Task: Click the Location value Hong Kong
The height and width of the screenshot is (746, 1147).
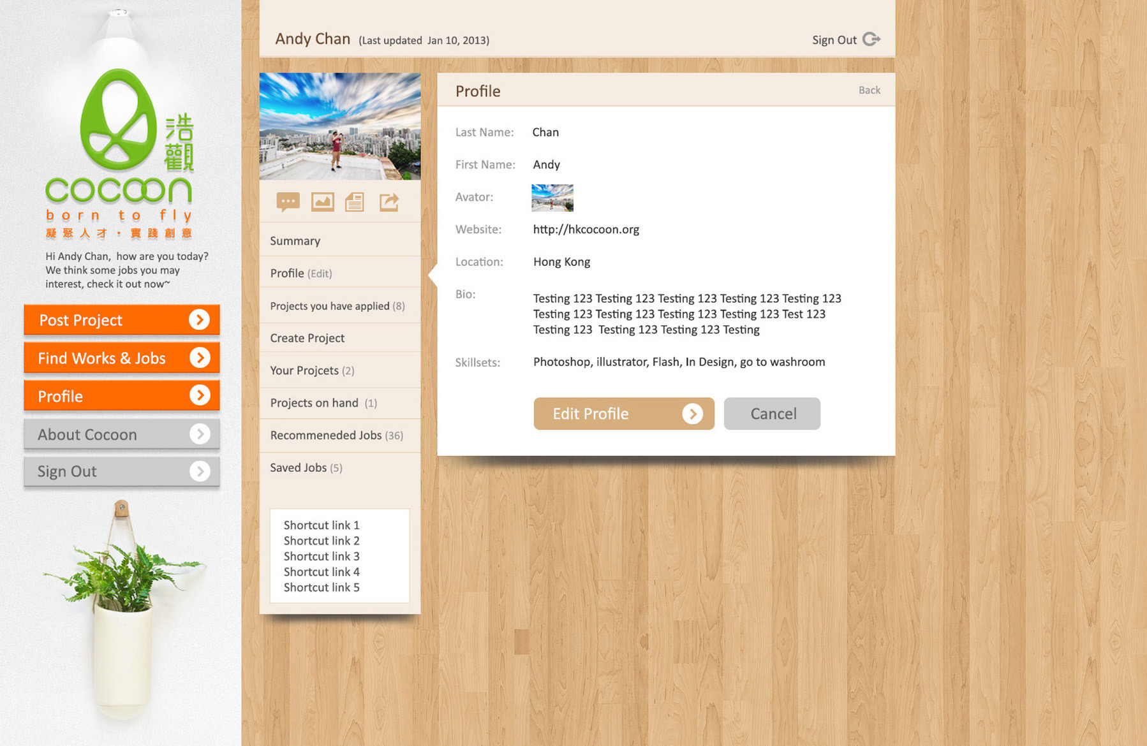Action: point(561,262)
